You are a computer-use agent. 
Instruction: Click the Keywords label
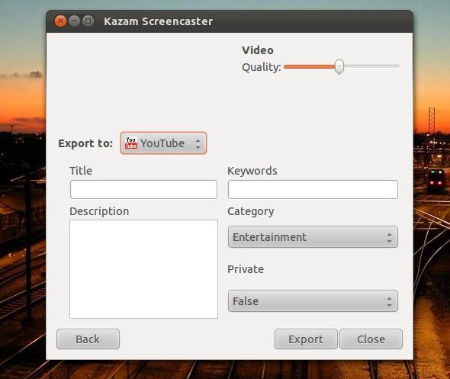click(x=252, y=171)
